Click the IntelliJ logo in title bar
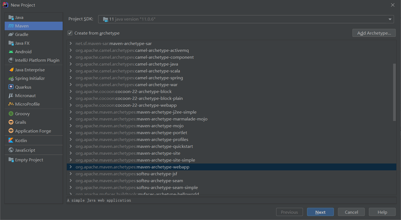The width and height of the screenshot is (401, 220). [5, 5]
